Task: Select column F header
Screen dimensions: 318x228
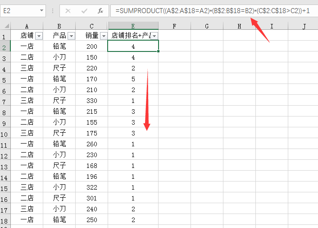Action: (x=174, y=26)
